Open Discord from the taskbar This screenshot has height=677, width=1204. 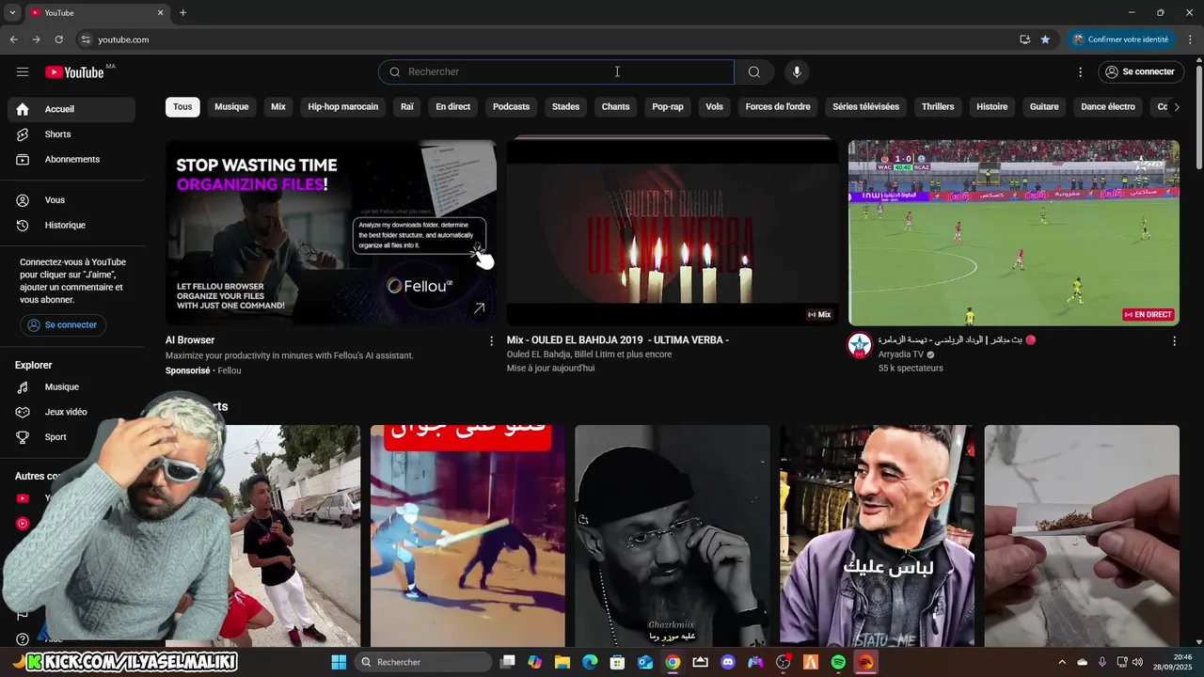(x=727, y=662)
